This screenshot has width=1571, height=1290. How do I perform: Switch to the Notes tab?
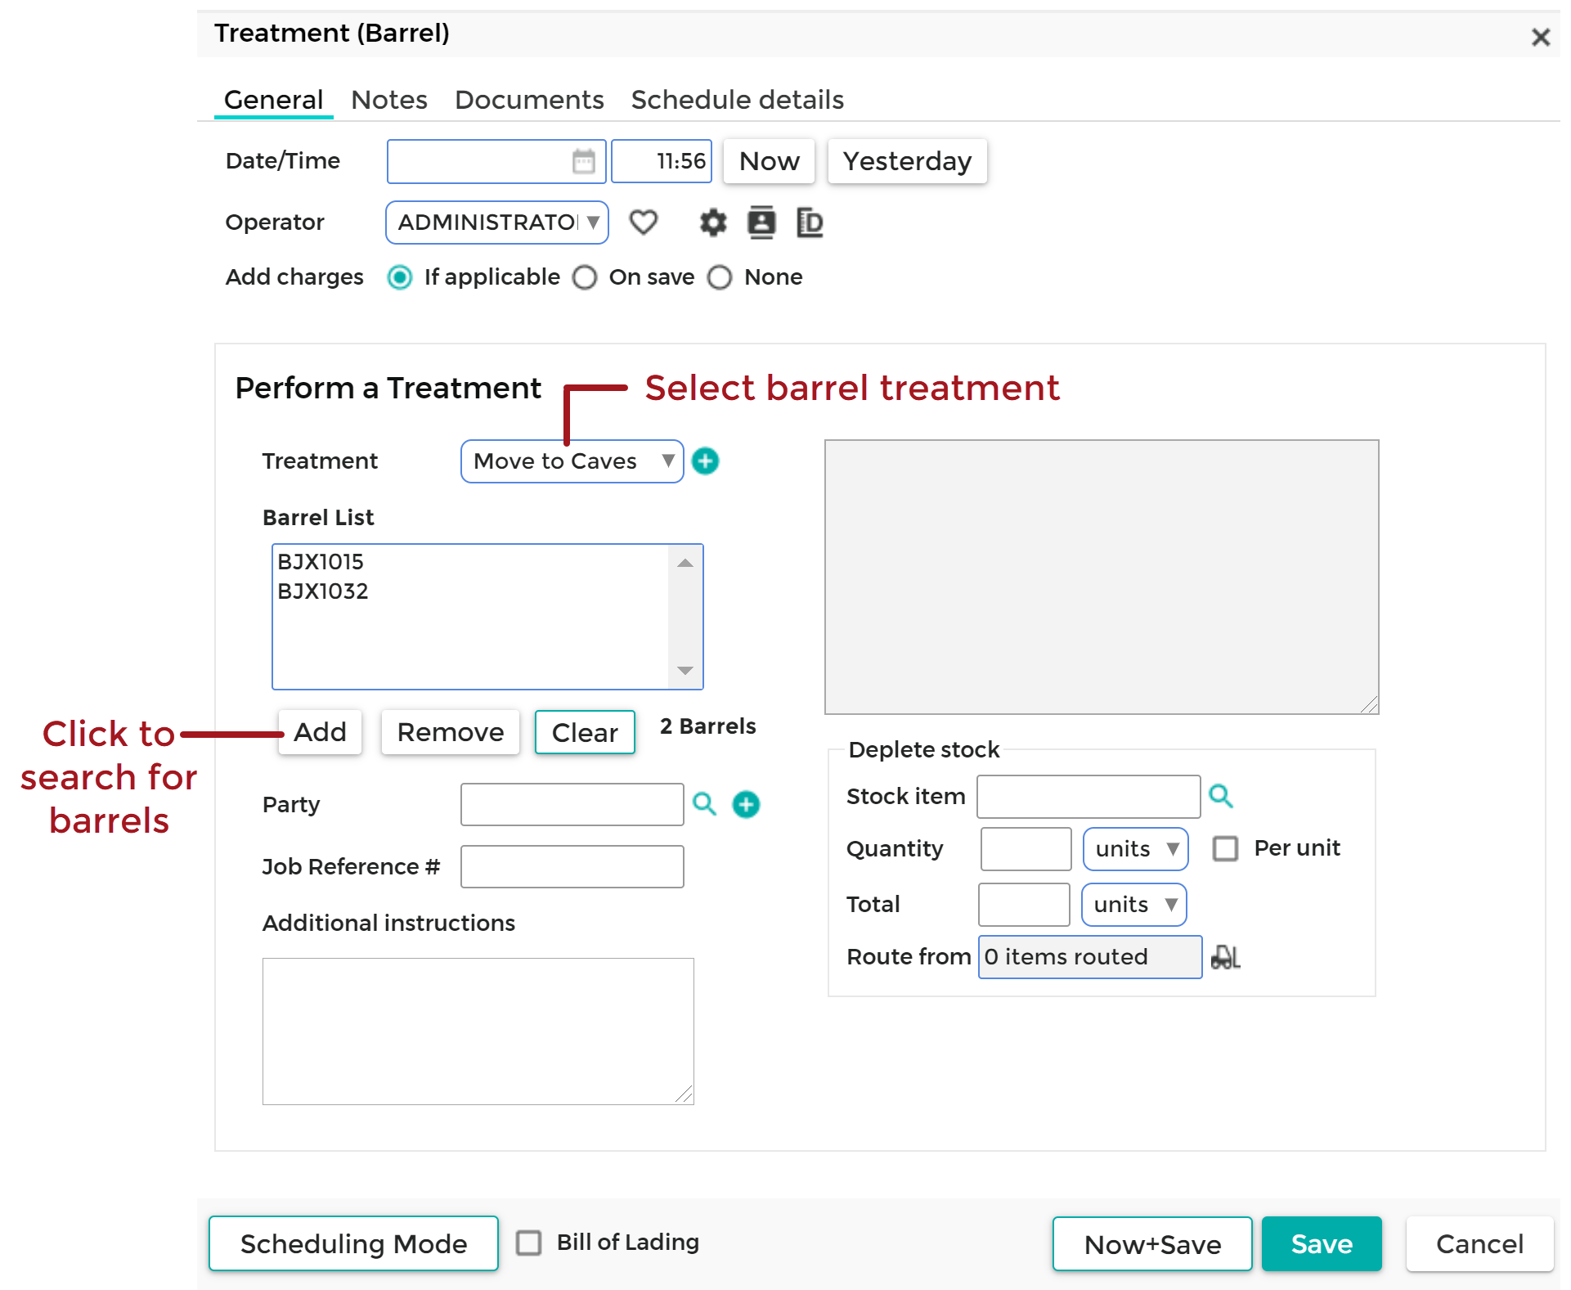389,100
